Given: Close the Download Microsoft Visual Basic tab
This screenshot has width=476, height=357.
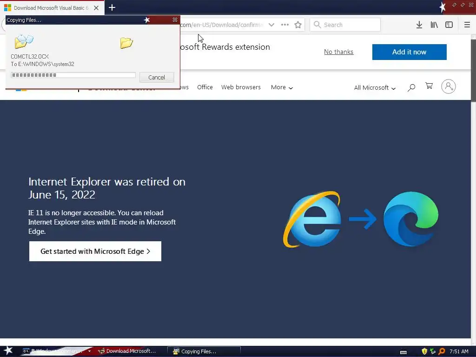Looking at the screenshot, I should [x=96, y=8].
